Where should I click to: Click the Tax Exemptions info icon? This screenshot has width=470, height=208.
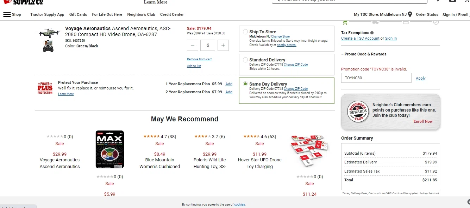tap(372, 33)
